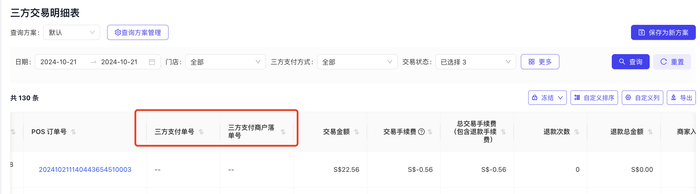Click sort icon on POS 订单号 column
The width and height of the screenshot is (700, 194).
(x=73, y=132)
